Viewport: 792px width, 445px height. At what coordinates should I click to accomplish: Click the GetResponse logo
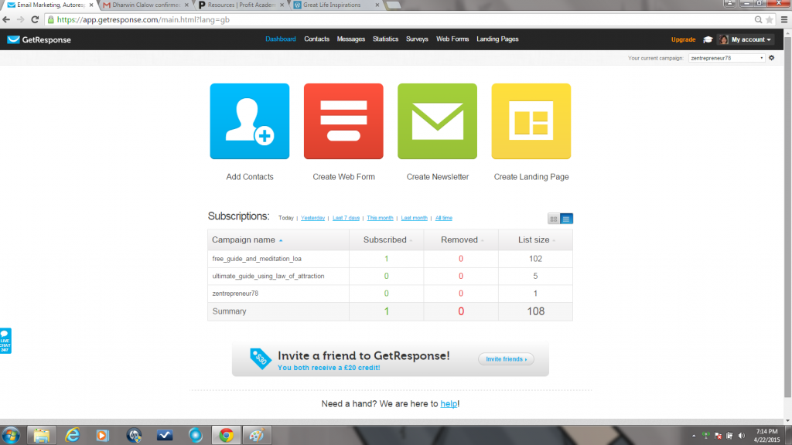[39, 40]
